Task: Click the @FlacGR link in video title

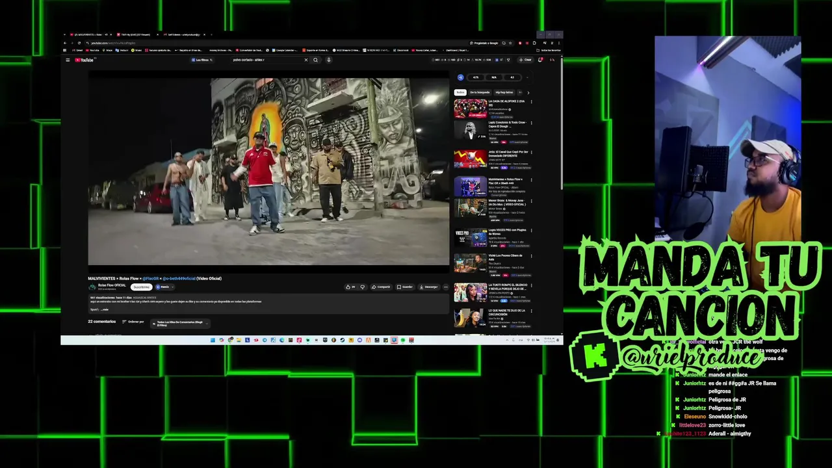Action: (150, 278)
